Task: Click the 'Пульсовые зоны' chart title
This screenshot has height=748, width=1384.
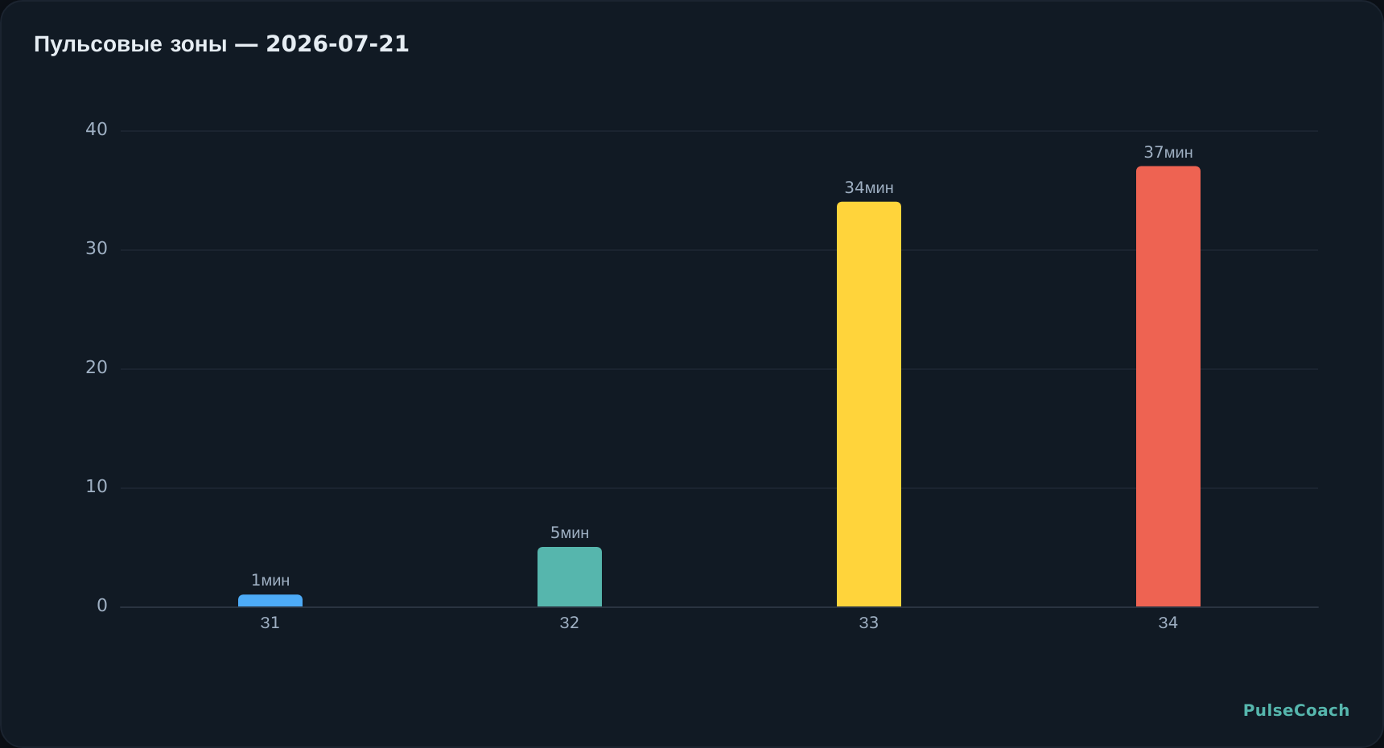Action: [130, 44]
